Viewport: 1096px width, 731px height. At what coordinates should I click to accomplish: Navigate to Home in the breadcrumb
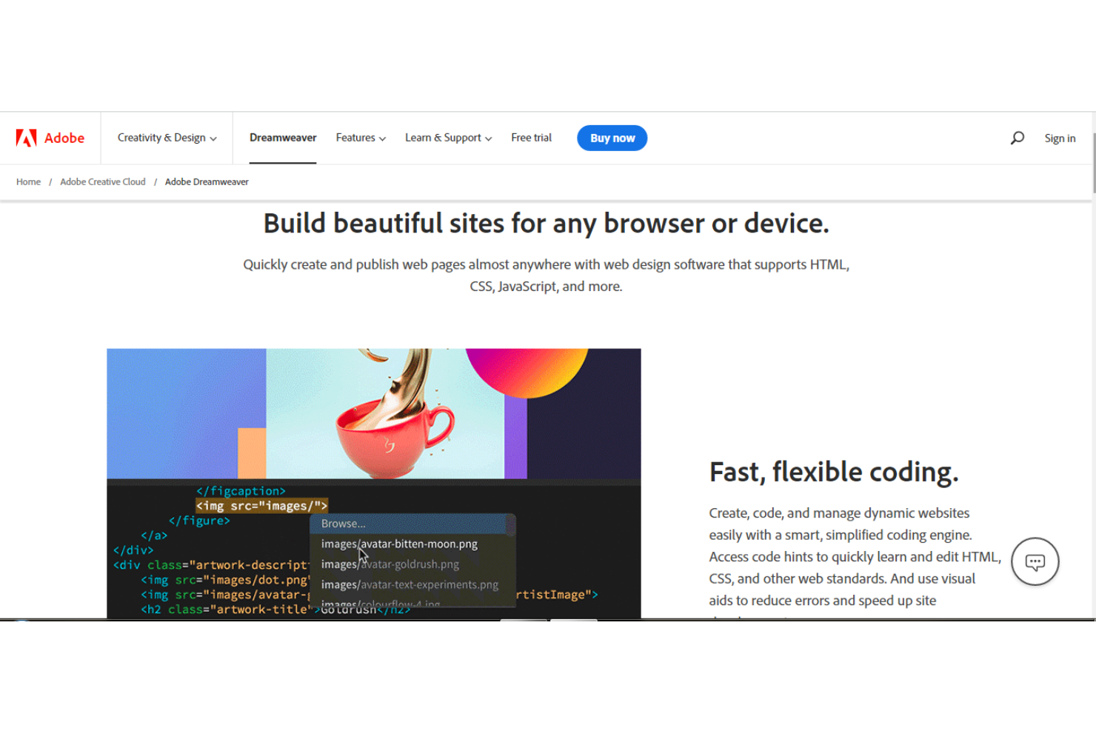[x=28, y=182]
